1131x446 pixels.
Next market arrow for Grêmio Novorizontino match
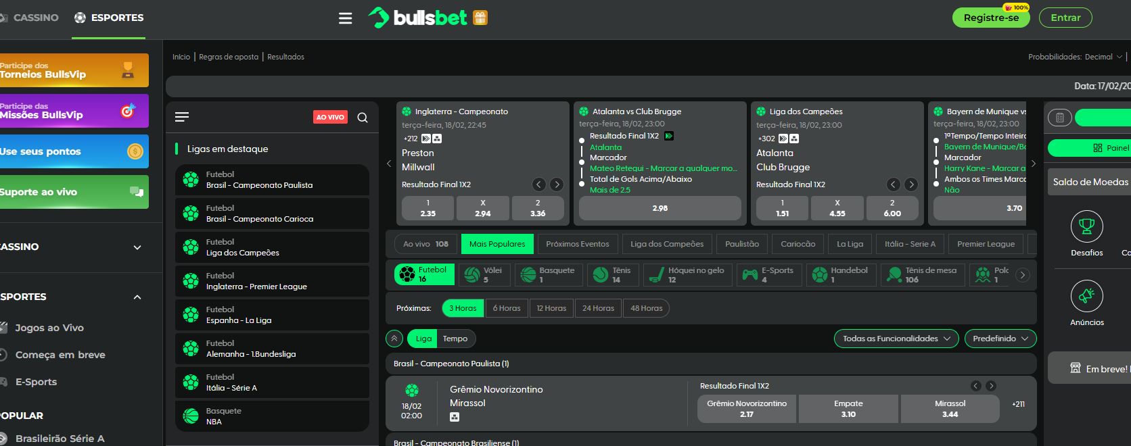click(991, 386)
